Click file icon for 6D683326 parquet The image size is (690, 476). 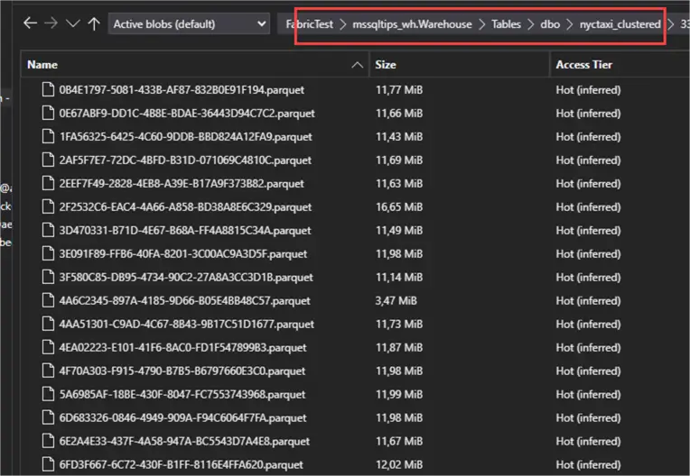click(x=48, y=417)
